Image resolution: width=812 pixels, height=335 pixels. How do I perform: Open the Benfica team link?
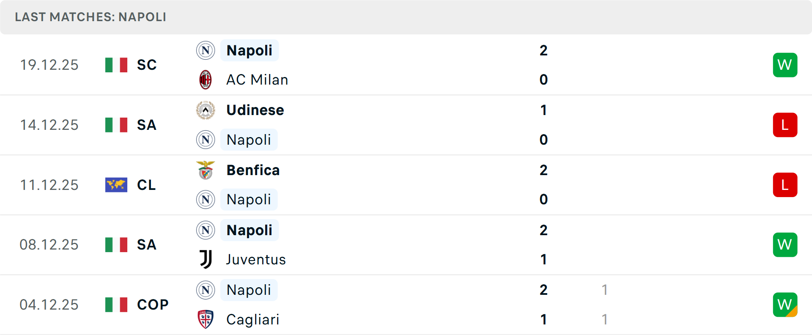tap(253, 170)
